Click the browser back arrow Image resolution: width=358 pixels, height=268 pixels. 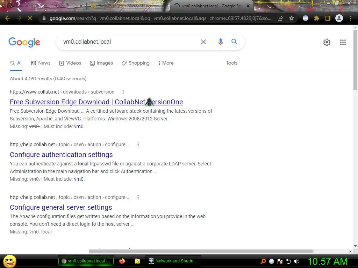(8, 18)
